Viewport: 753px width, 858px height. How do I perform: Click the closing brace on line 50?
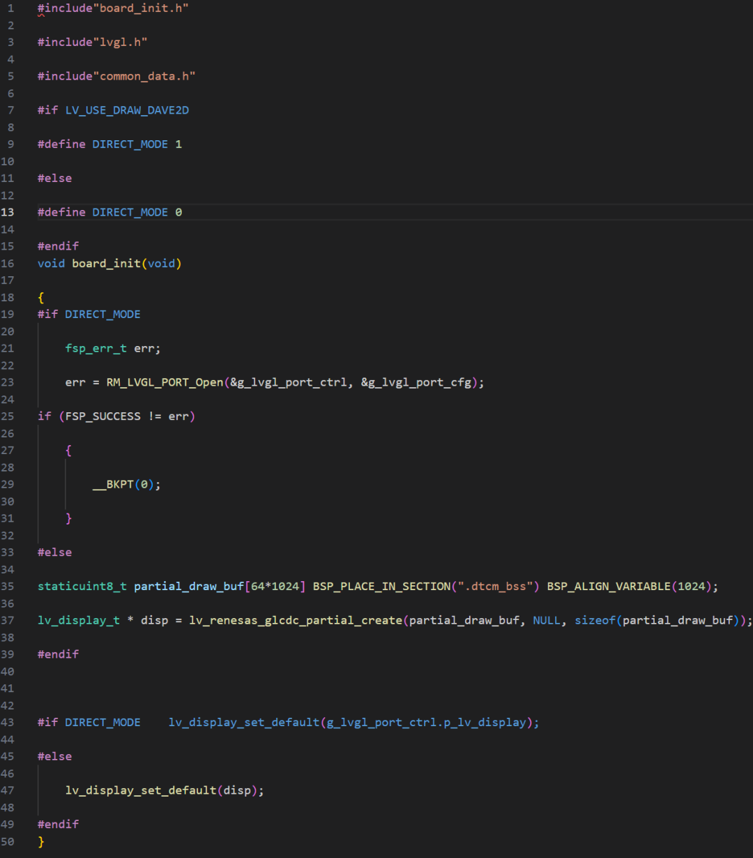[x=41, y=842]
